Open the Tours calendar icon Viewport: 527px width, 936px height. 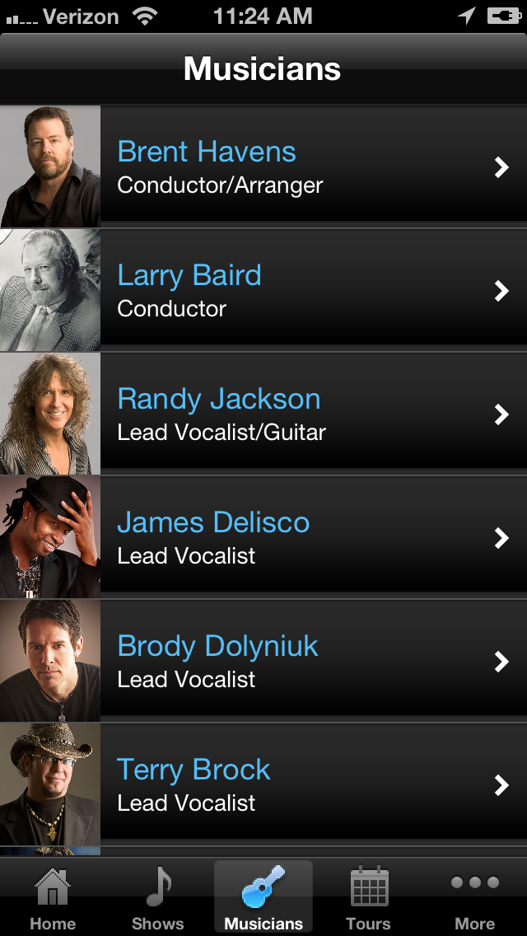pos(368,887)
